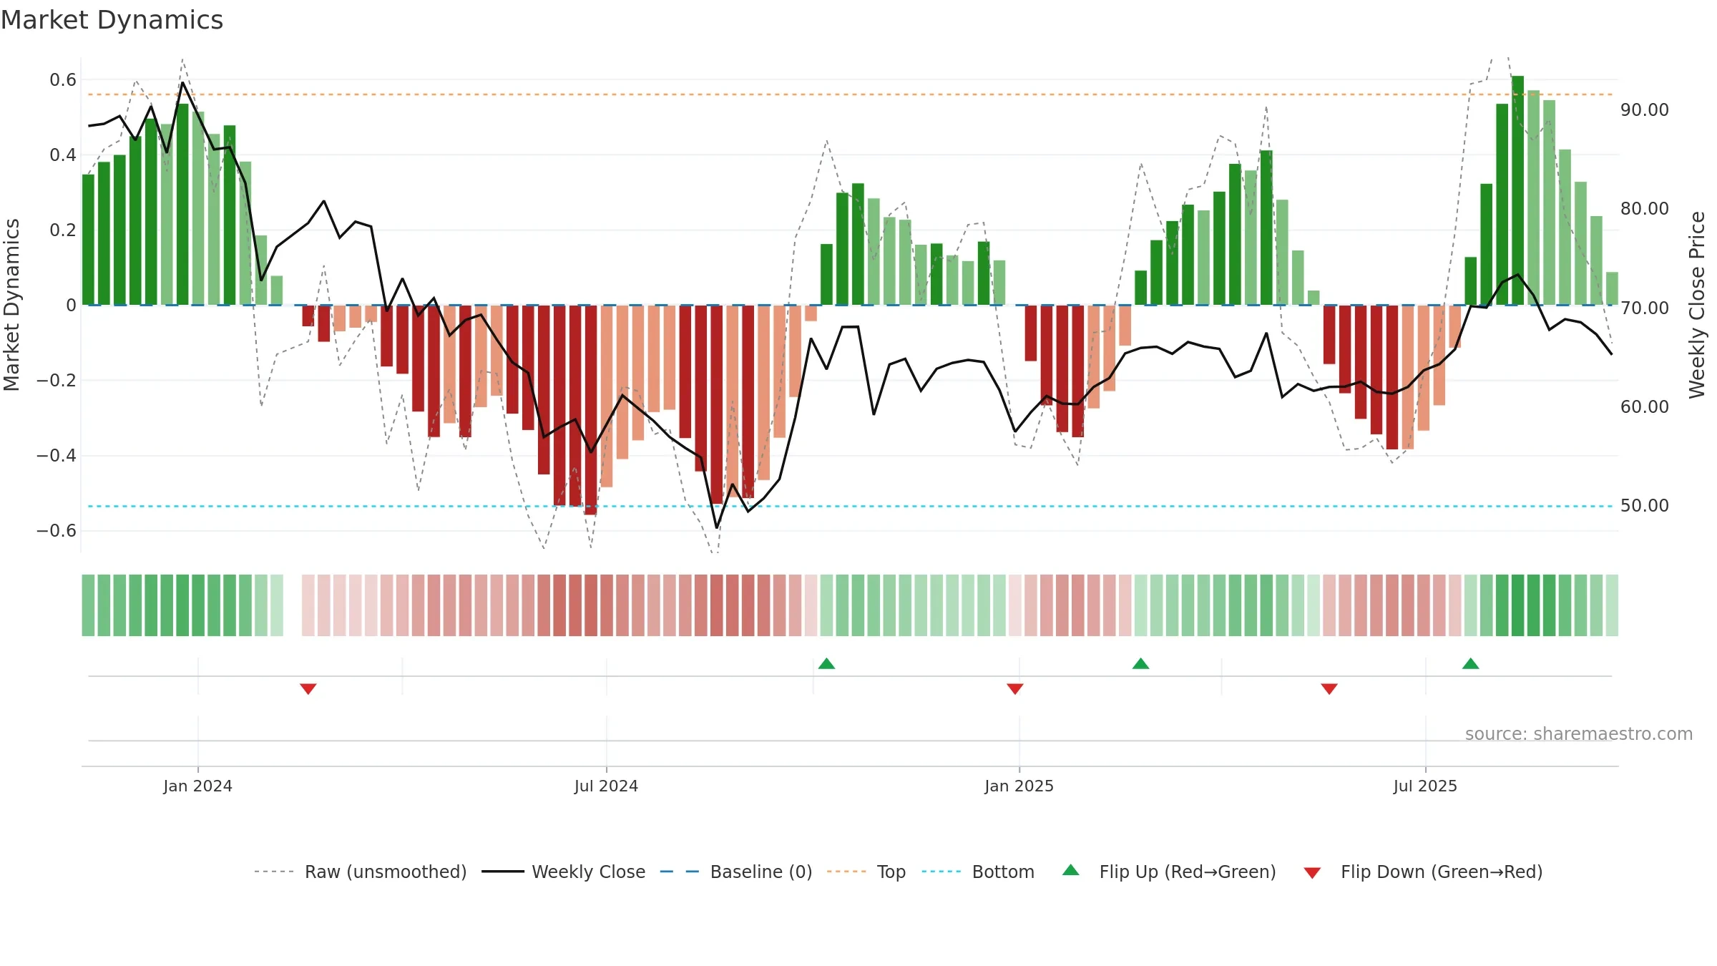The width and height of the screenshot is (1717, 966).
Task: Toggle the Flip Up (Red→Green) legend entry
Action: click(1169, 872)
